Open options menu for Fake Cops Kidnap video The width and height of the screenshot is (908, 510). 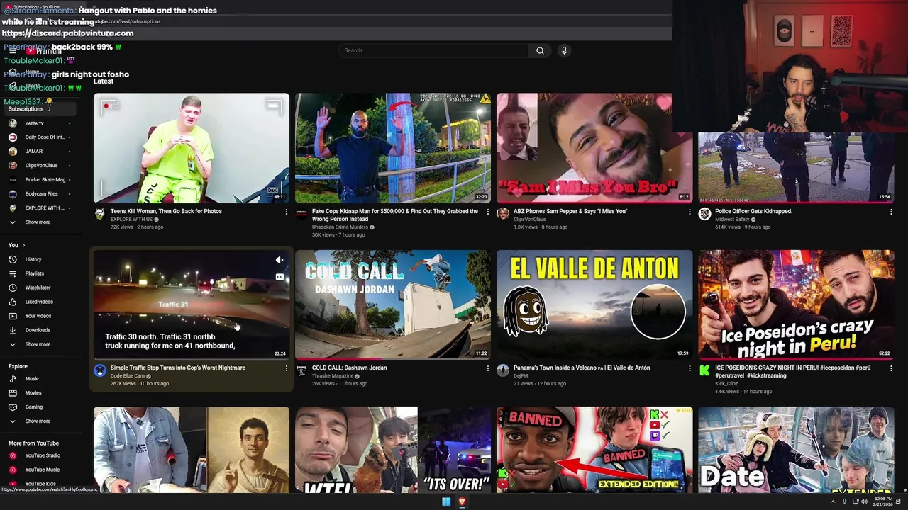488,212
